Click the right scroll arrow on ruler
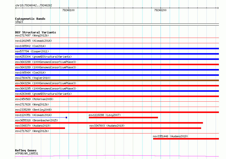The image size is (226, 159). [218, 8]
